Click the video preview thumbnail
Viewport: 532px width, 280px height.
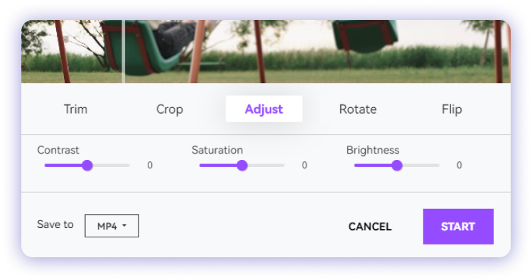(266, 51)
